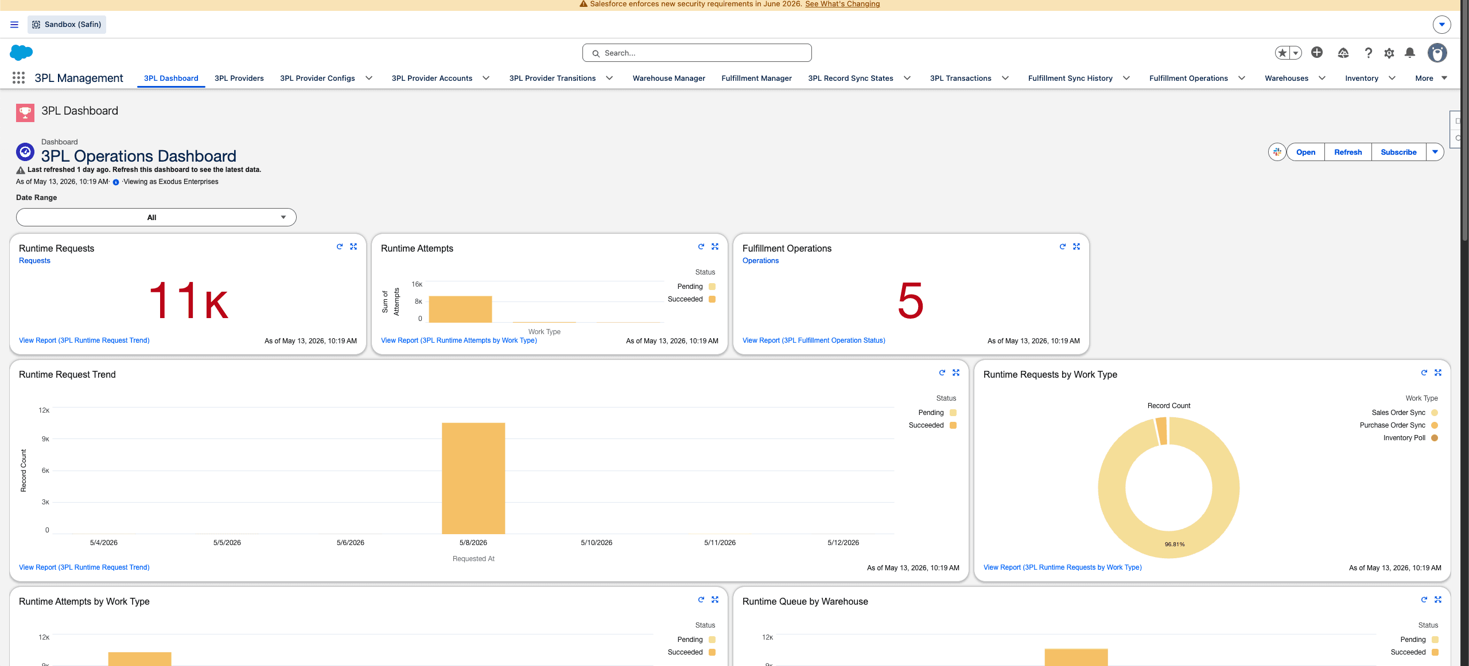1469x666 pixels.
Task: Expand Runtime Queue by Warehouse chart
Action: tap(1438, 600)
